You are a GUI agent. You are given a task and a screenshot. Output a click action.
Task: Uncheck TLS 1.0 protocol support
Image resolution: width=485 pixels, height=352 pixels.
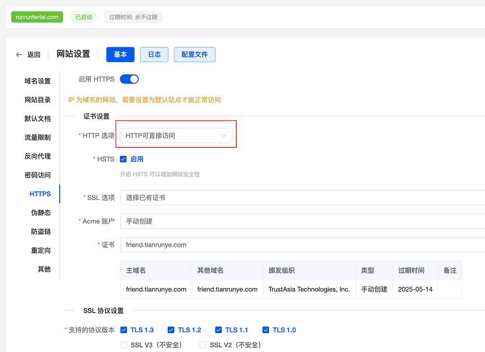tap(265, 330)
